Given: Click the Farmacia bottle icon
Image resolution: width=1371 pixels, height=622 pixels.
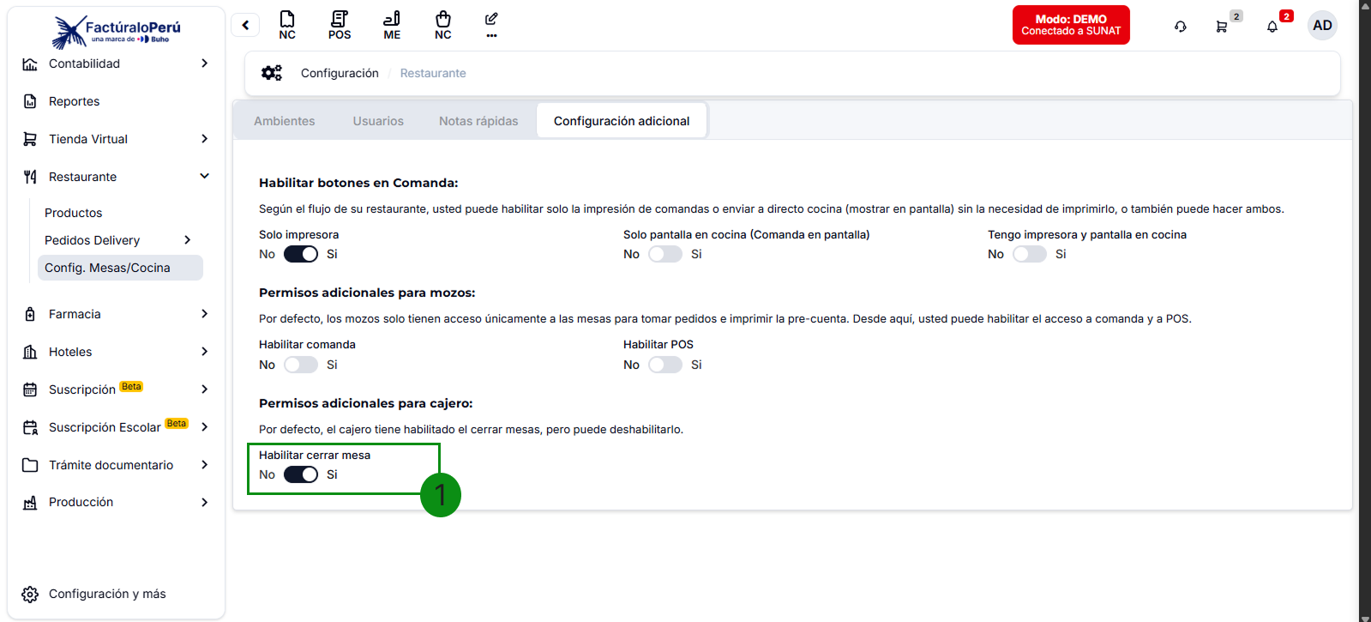Looking at the screenshot, I should tap(30, 314).
